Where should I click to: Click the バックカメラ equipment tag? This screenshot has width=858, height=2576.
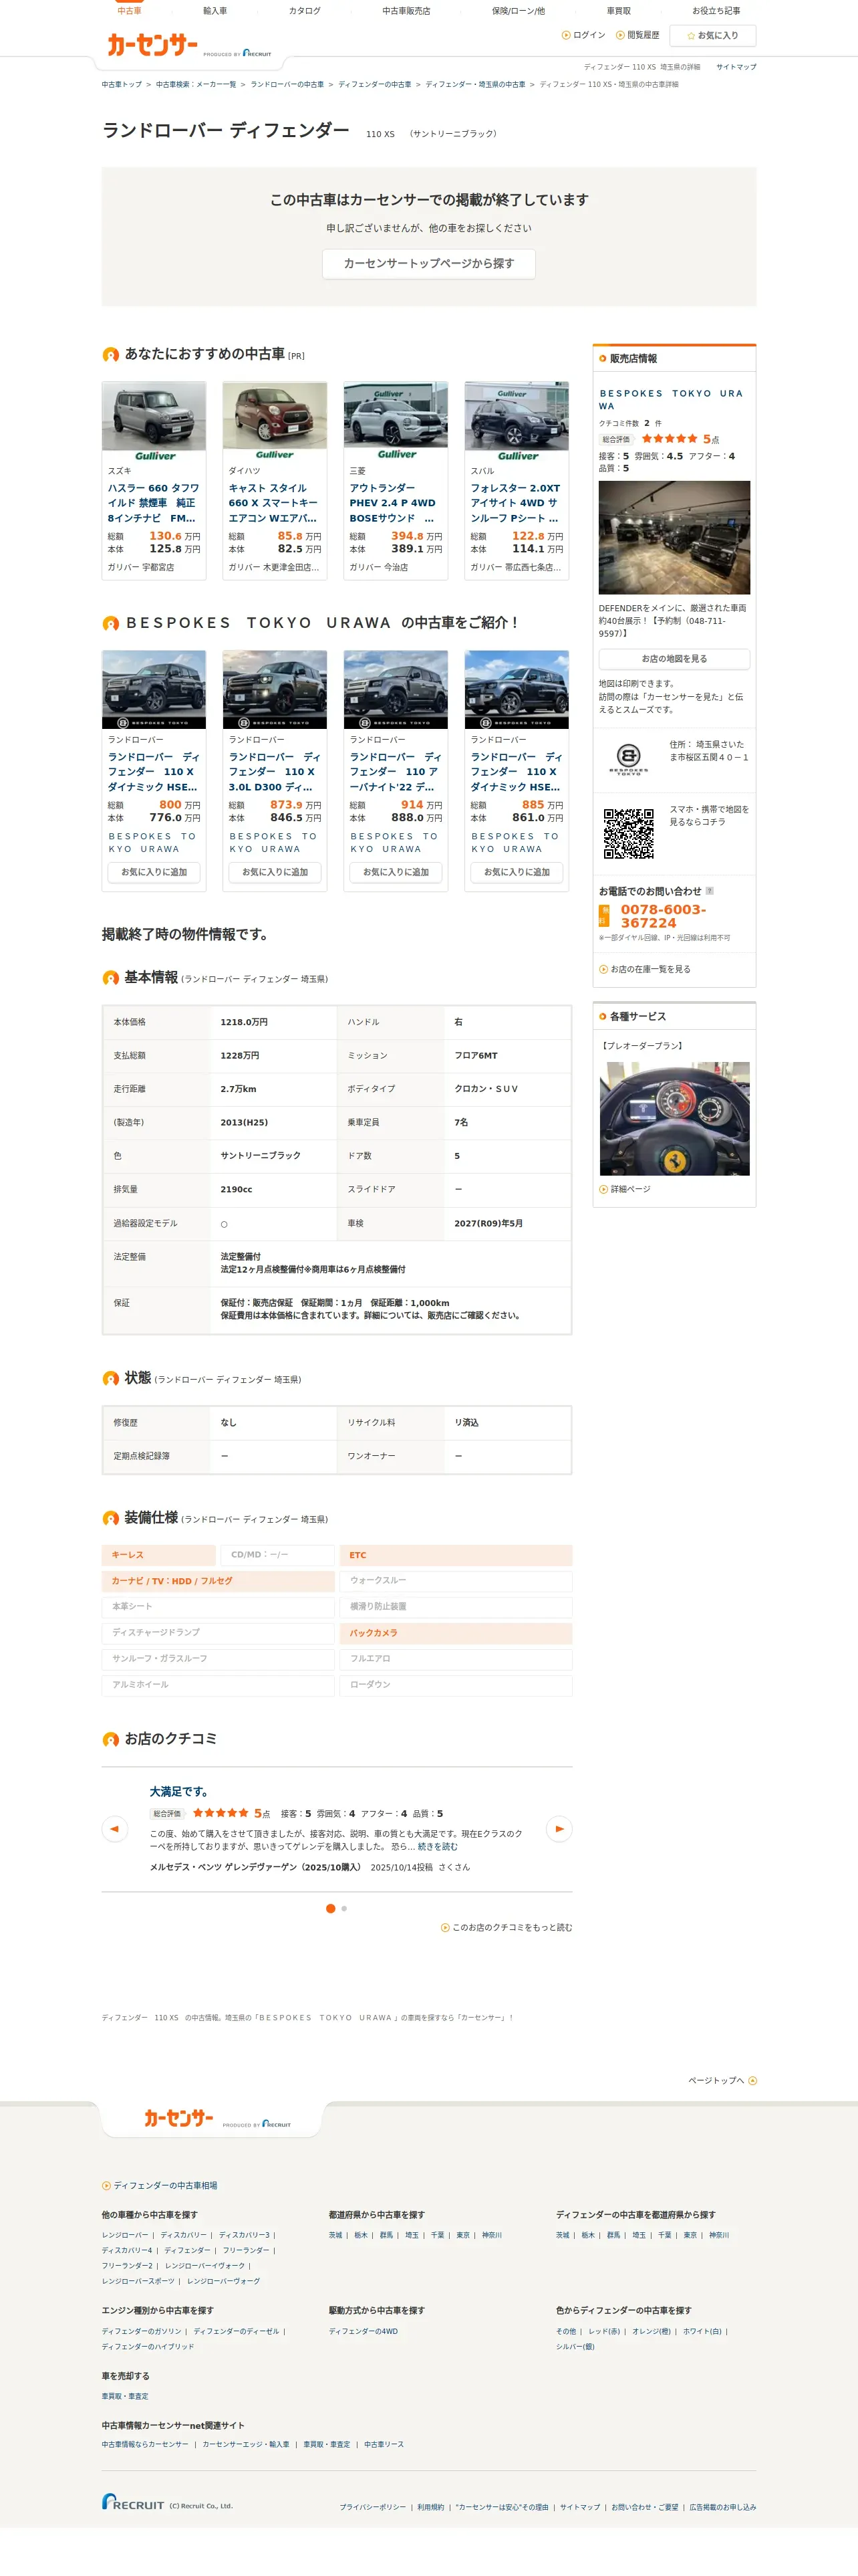click(456, 1633)
